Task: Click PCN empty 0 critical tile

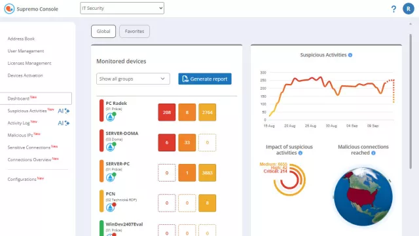Action: pos(167,203)
